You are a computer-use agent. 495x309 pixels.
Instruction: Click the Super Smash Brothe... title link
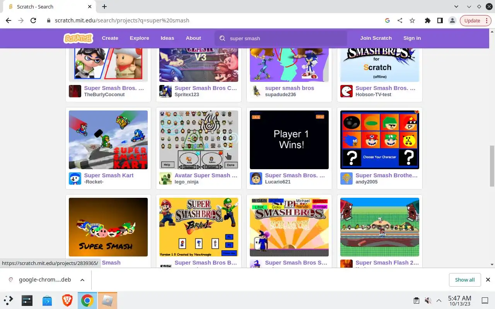coord(387,175)
